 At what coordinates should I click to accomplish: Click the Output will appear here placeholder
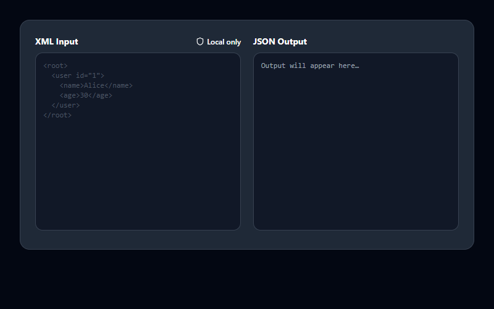click(310, 66)
